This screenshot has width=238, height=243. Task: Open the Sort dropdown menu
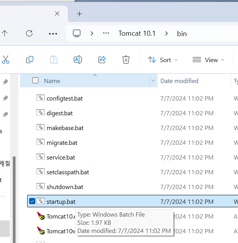click(163, 60)
